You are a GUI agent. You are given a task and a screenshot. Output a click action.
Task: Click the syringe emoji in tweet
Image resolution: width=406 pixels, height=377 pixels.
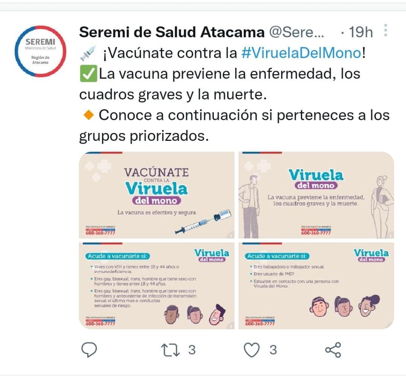point(88,53)
